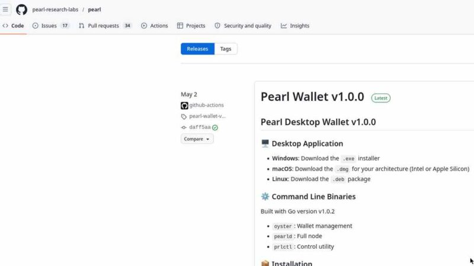Open the pearl-wallet-v... tag link
Viewport: 474px width, 266px height.
207,116
